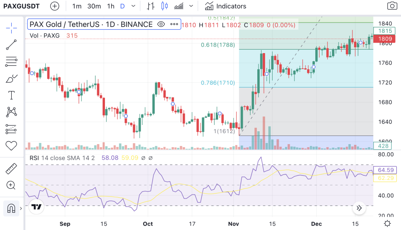Jump to latest bar with double-arrow button
This screenshot has width=401, height=230.
coord(359,208)
